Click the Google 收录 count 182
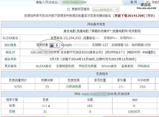 click(90, 106)
